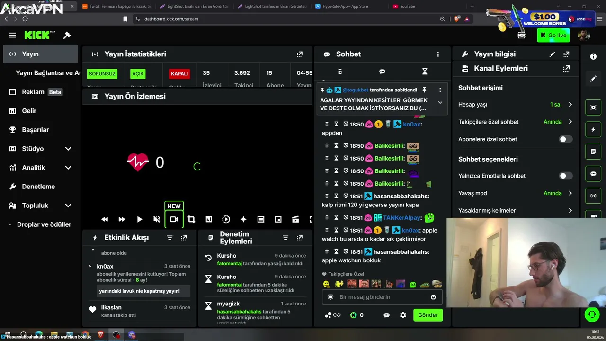Unmute the stream preview audio

point(157,219)
